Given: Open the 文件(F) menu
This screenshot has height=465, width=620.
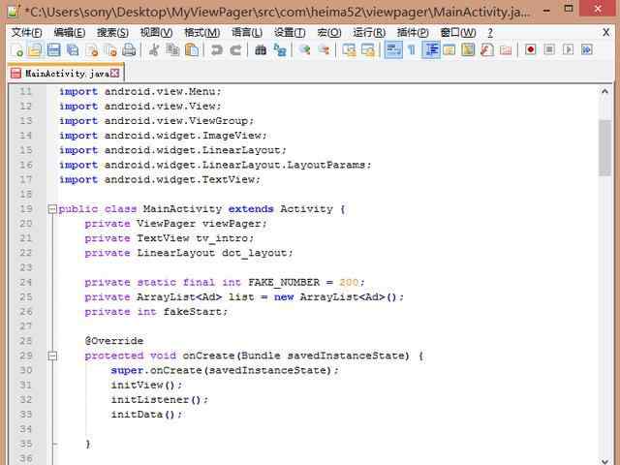Looking at the screenshot, I should coord(26,32).
